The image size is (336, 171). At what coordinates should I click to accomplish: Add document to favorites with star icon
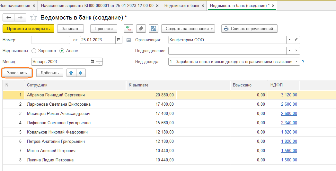pyautogui.click(x=33, y=18)
